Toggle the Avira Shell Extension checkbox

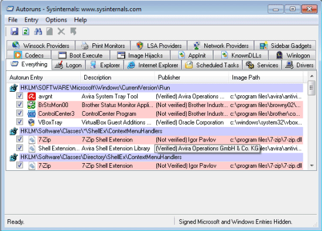point(20,148)
